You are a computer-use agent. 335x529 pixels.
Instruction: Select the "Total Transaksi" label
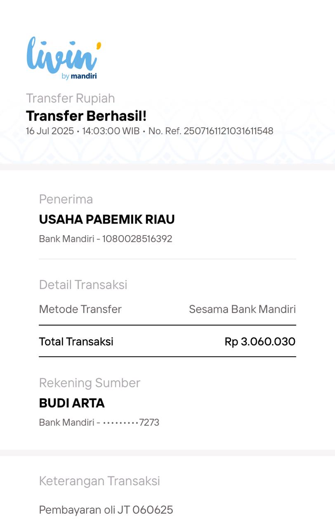76,341
